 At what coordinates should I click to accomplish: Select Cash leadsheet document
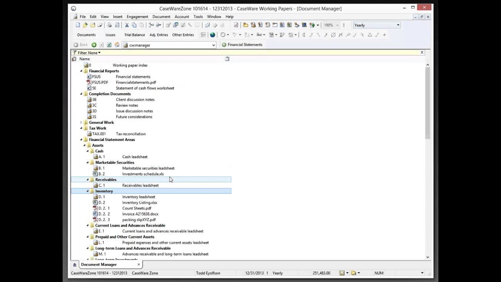tap(135, 157)
